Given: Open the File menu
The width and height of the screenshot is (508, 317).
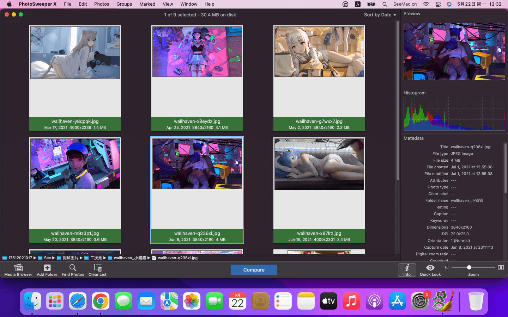Looking at the screenshot, I should pos(68,4).
